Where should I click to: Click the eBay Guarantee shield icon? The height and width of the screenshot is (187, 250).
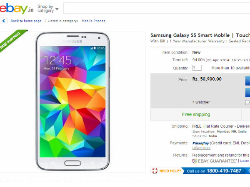click(195, 161)
